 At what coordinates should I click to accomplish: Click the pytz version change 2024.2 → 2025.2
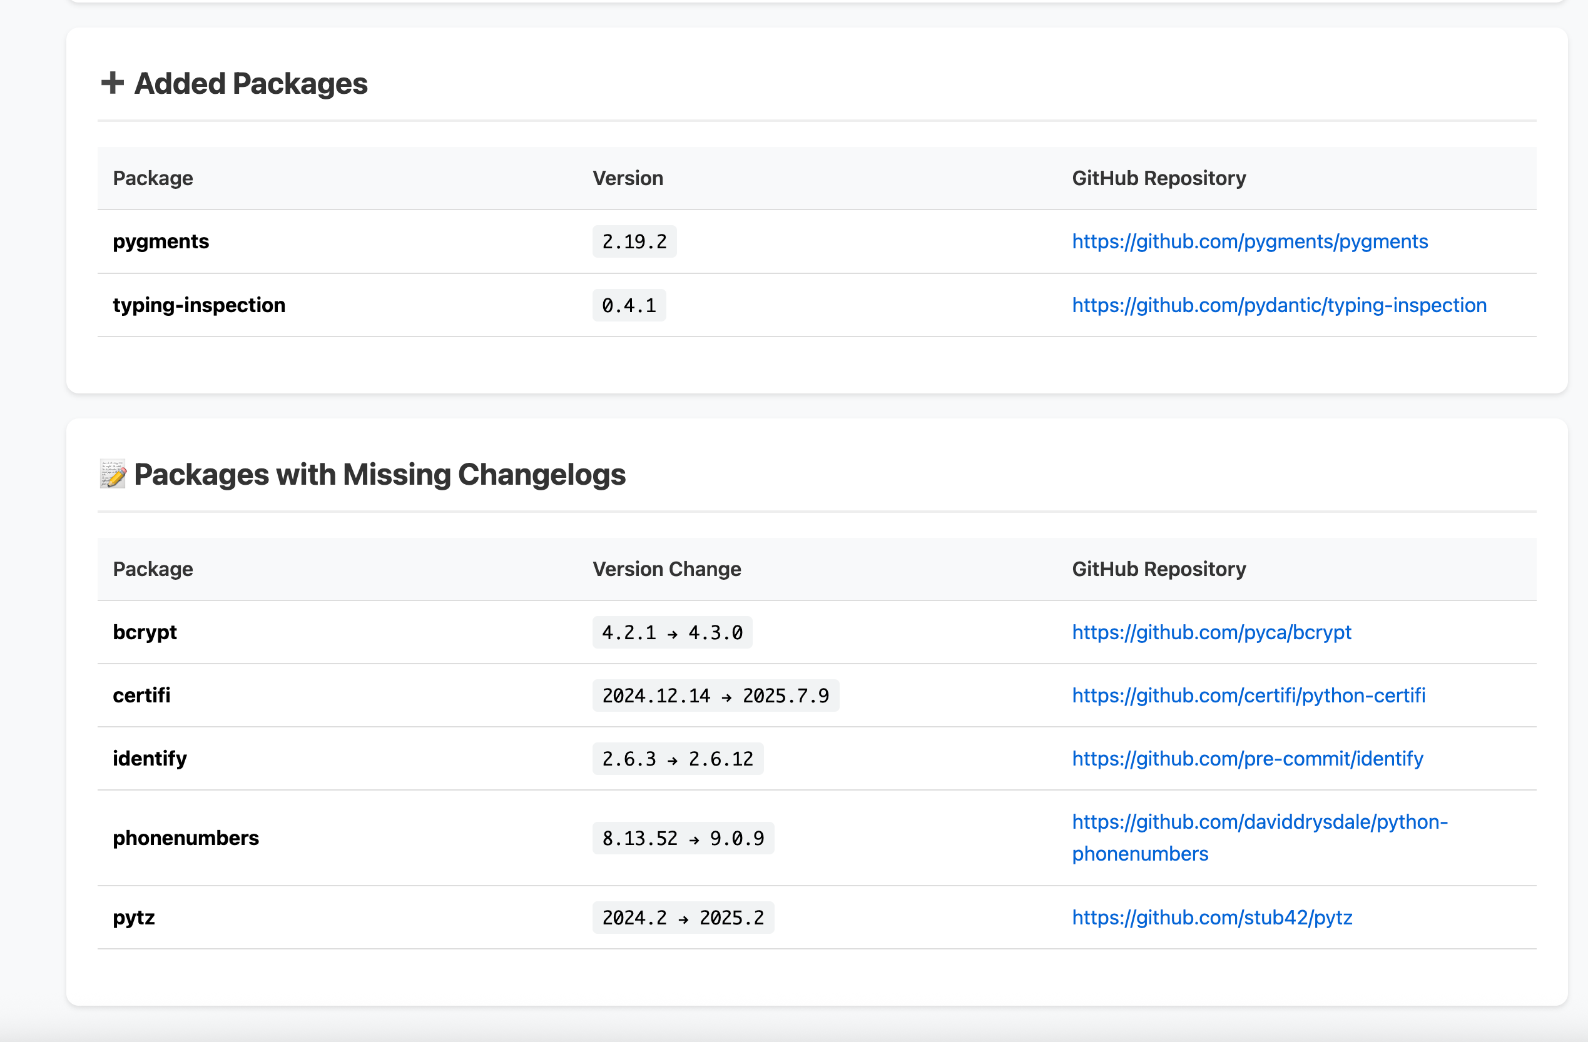point(683,918)
